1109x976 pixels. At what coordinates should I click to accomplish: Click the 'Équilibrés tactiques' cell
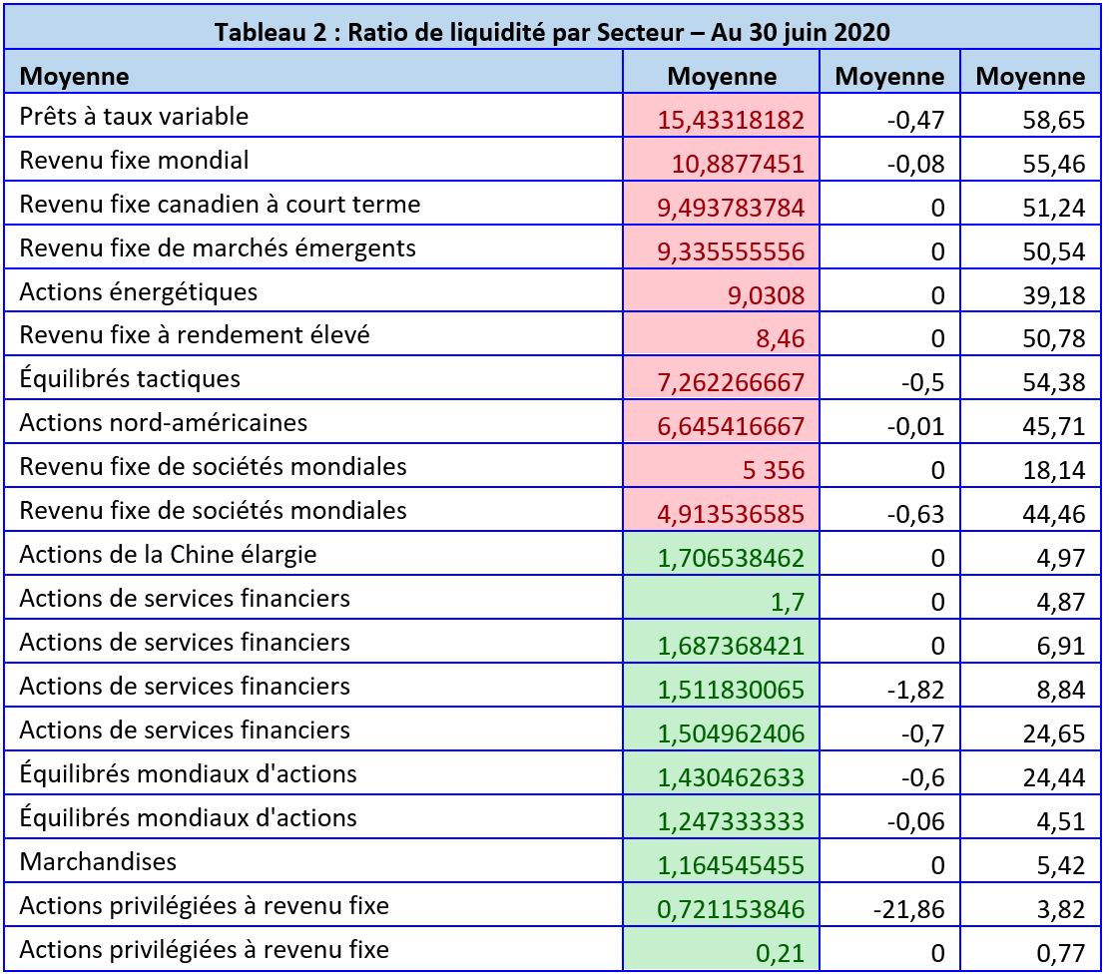click(x=130, y=379)
